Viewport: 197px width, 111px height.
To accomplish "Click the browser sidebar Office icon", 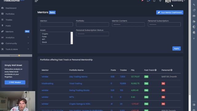I will pos(194,27).
